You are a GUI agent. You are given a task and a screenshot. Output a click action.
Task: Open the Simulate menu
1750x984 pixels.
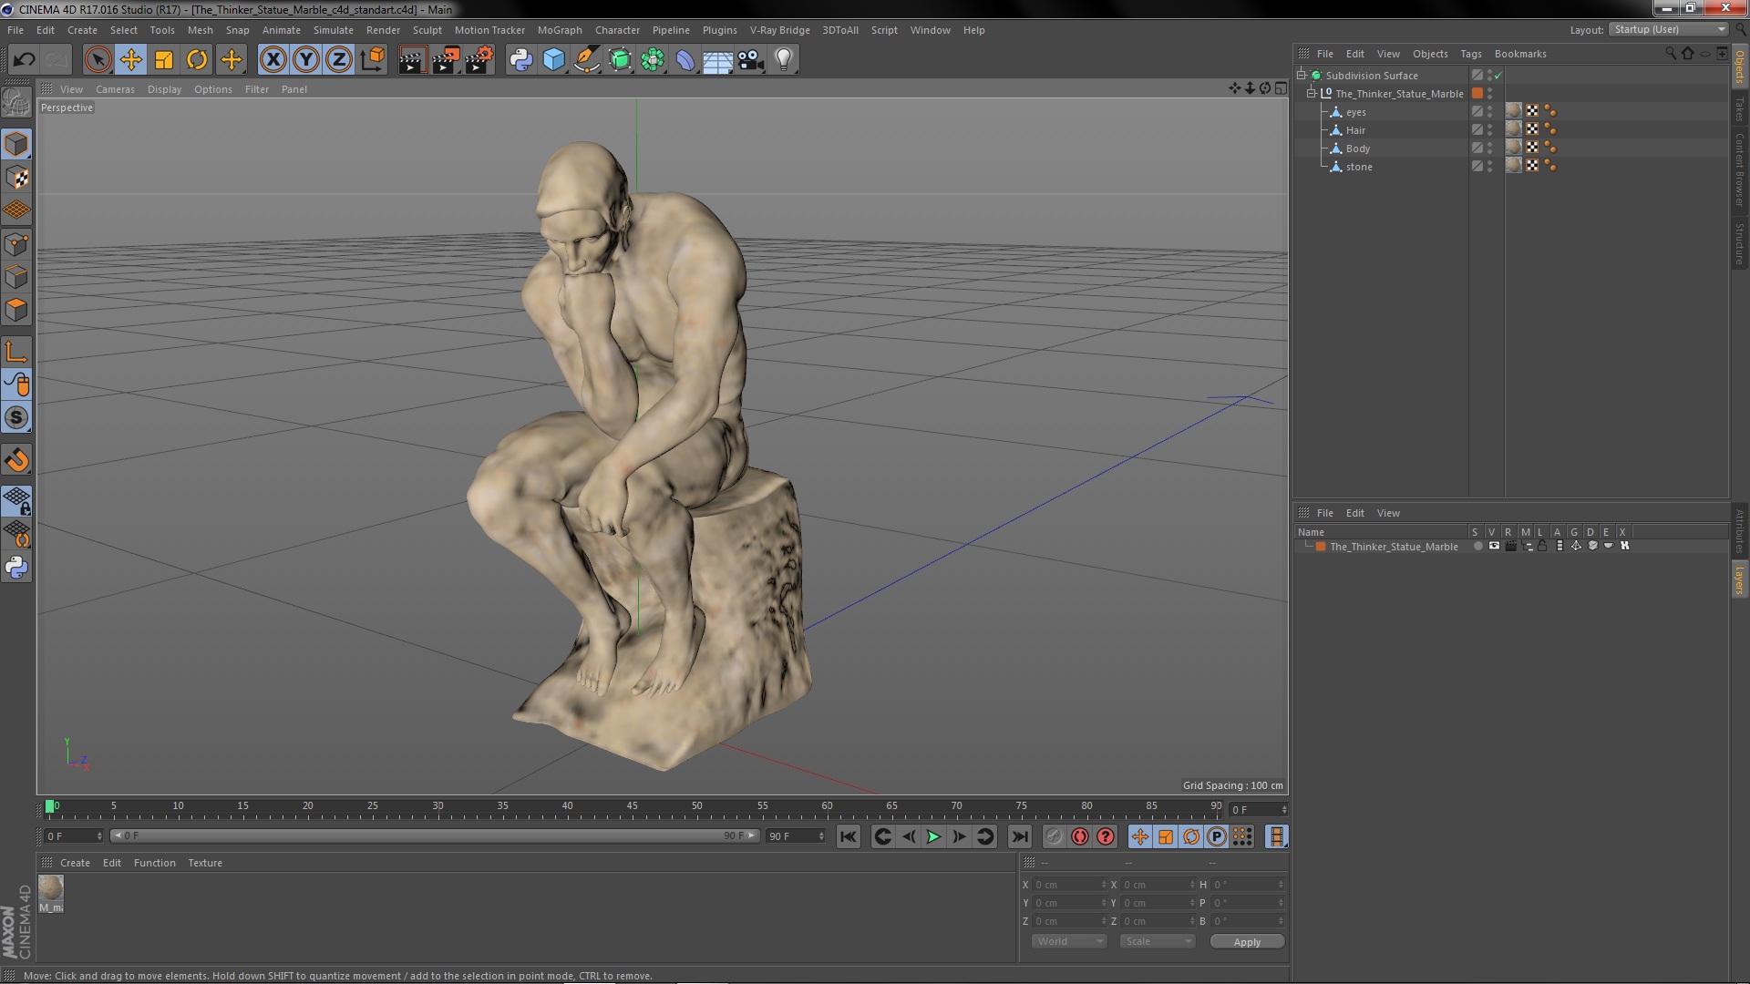pyautogui.click(x=334, y=30)
